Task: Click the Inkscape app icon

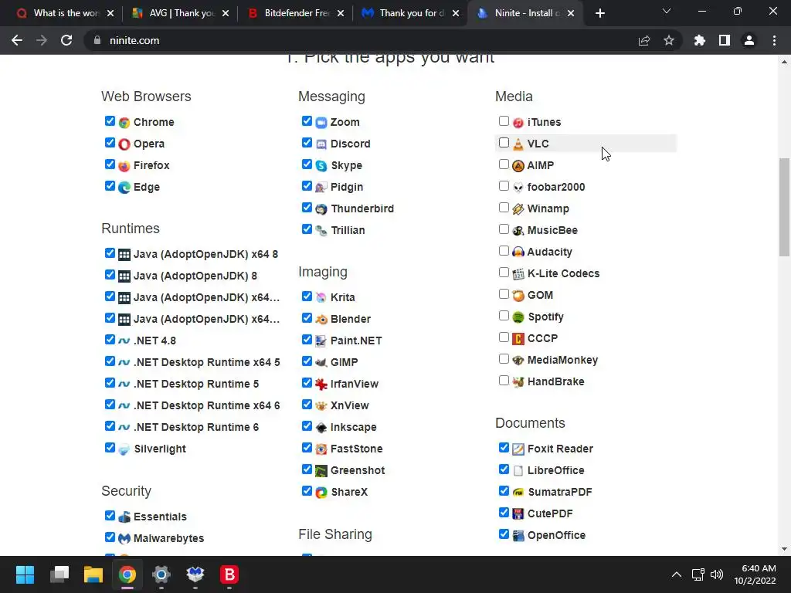Action: [321, 428]
